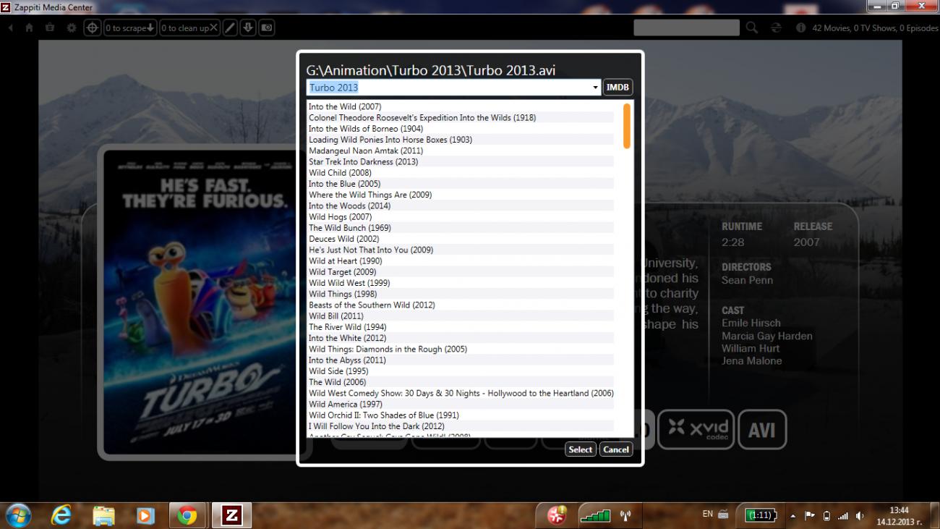Open Windows Explorer folder in taskbar
940x529 pixels.
click(x=104, y=515)
